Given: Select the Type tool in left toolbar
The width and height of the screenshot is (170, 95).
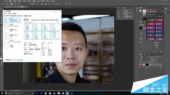Looking at the screenshot, I should 2,43.
